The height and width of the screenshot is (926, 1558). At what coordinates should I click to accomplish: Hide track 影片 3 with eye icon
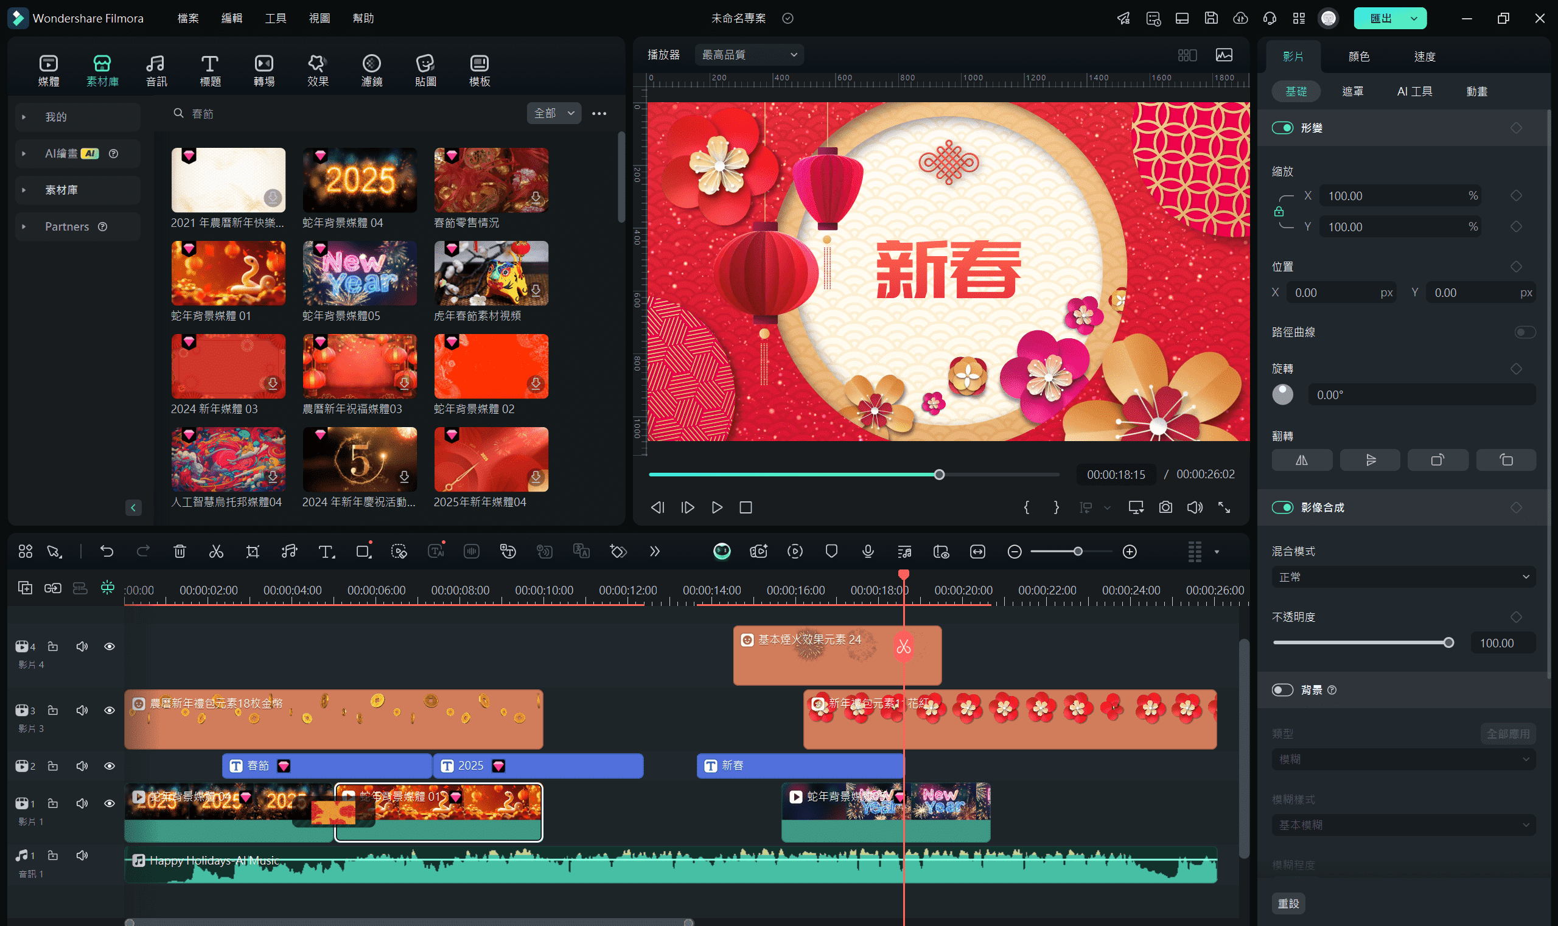[x=109, y=710]
